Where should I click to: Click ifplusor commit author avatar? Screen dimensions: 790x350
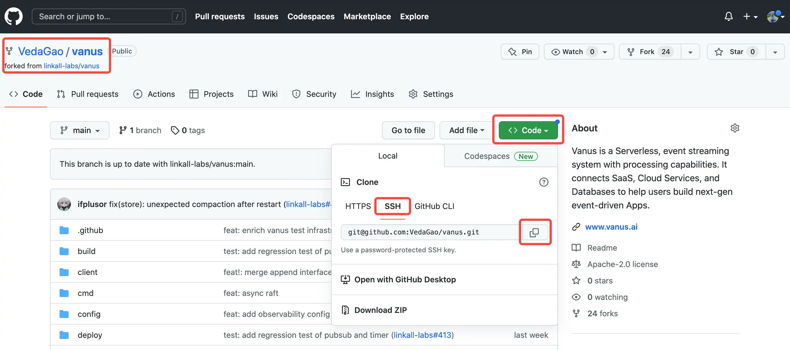[64, 204]
